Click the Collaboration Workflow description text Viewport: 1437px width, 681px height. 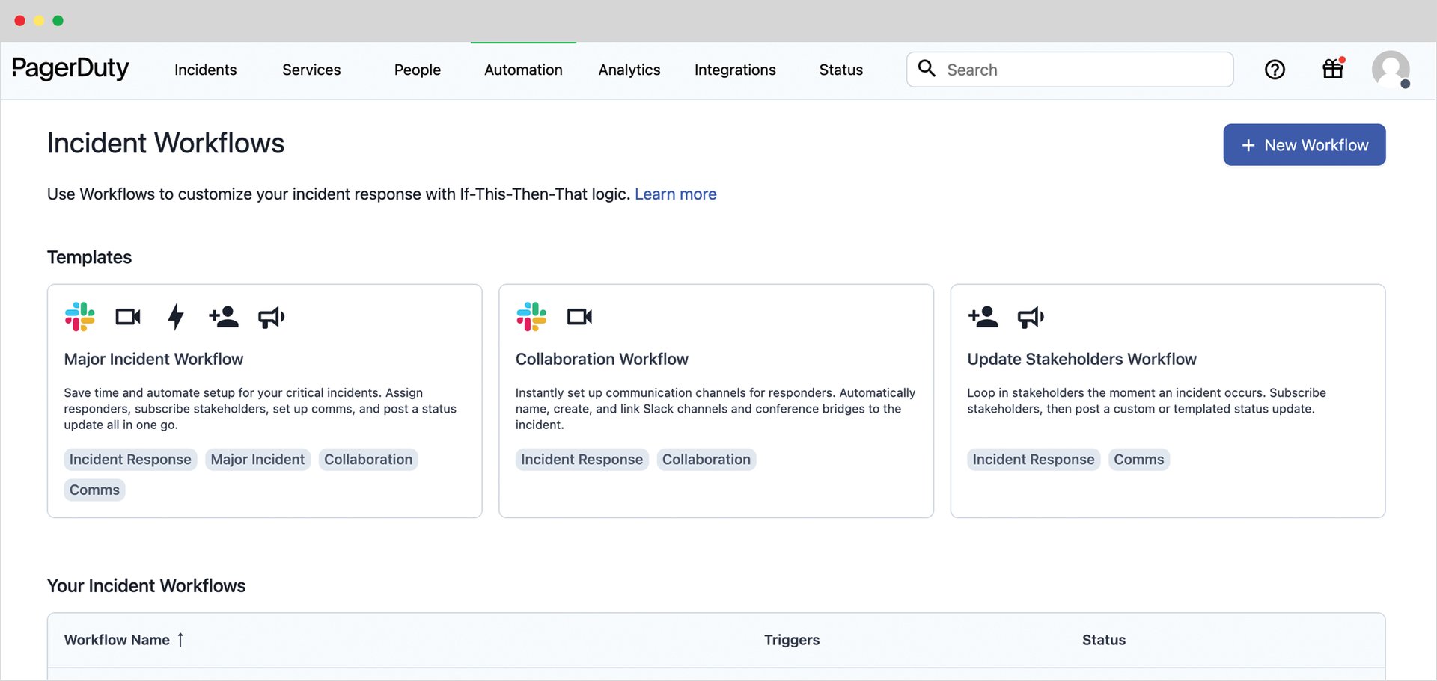point(715,409)
